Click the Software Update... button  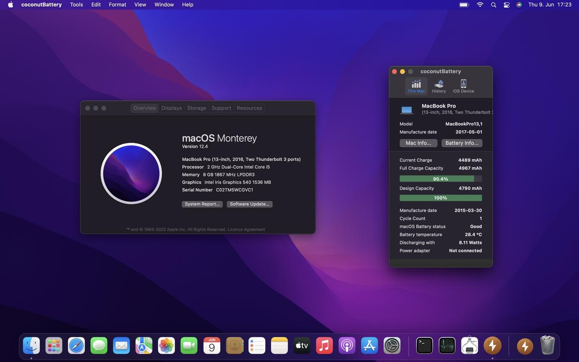click(249, 204)
